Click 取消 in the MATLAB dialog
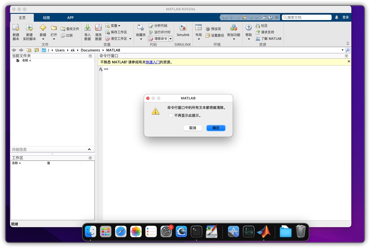 193,128
